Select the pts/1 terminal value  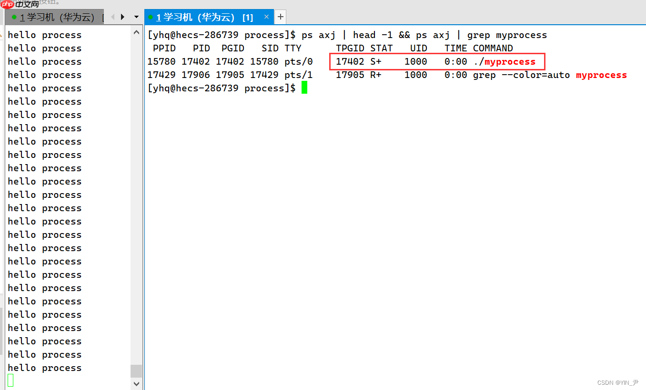[x=299, y=75]
